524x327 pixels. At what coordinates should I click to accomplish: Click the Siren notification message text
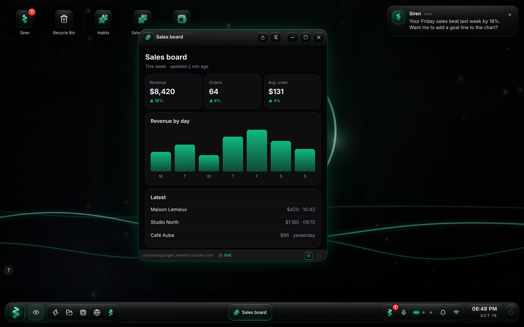(455, 24)
